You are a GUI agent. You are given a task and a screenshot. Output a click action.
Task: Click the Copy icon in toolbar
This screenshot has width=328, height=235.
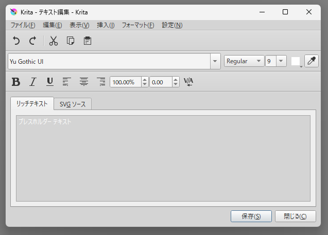click(71, 41)
